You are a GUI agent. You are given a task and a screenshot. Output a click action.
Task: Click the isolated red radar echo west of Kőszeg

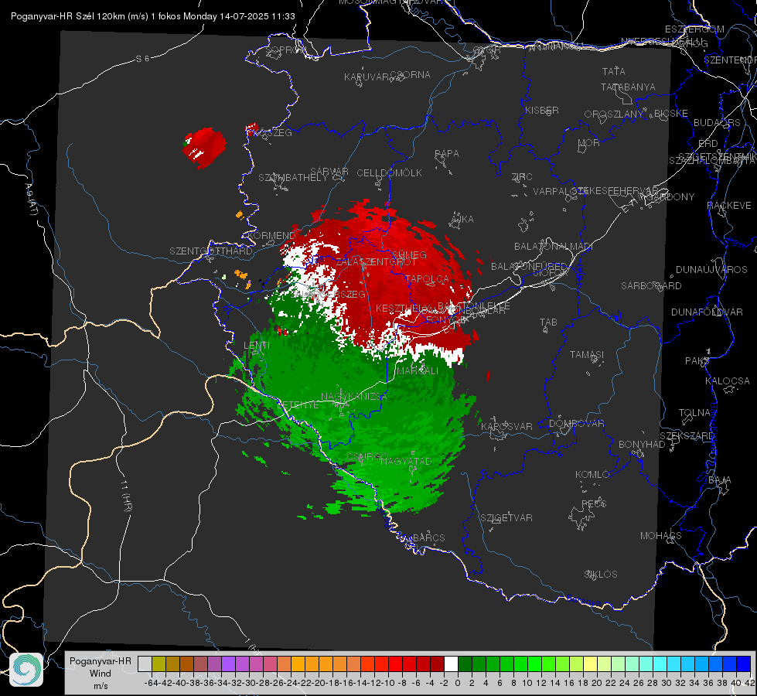pyautogui.click(x=204, y=147)
